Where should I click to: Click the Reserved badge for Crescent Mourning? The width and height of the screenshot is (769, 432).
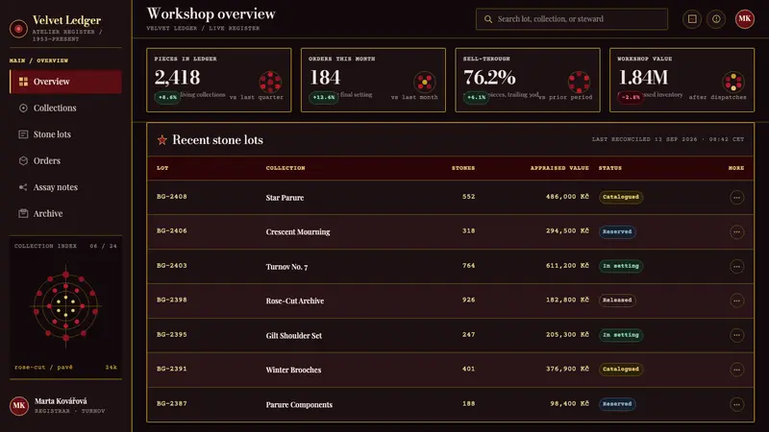(x=617, y=231)
